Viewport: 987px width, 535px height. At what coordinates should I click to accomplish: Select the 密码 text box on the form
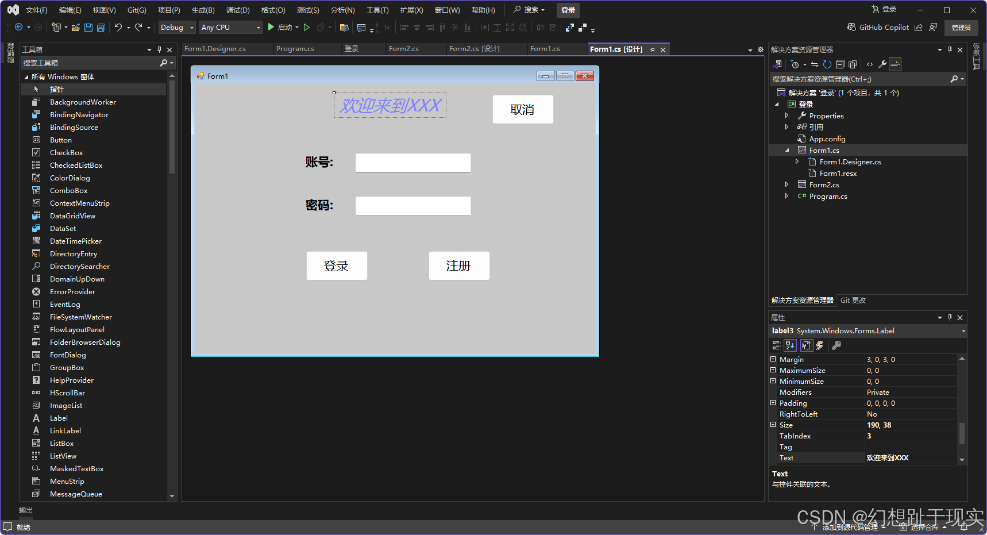point(413,206)
